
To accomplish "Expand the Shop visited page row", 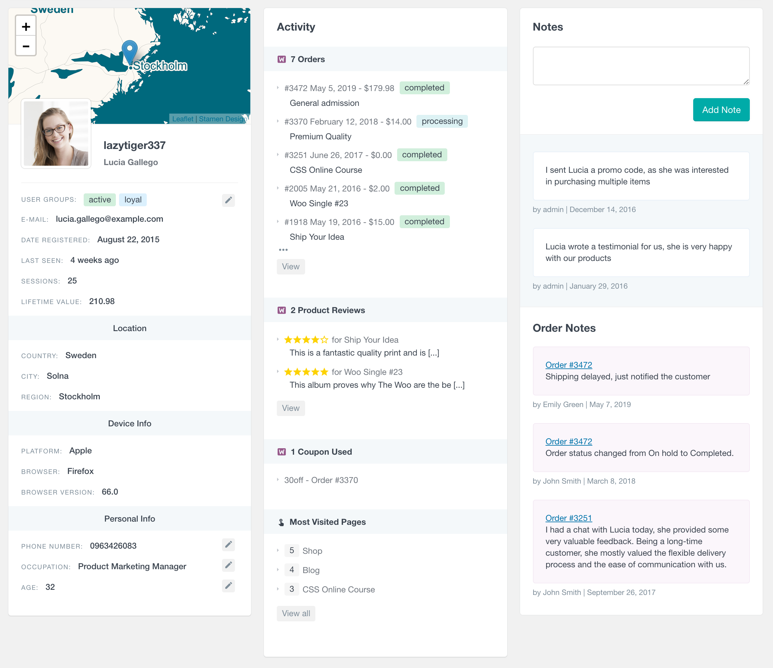I will (x=278, y=551).
